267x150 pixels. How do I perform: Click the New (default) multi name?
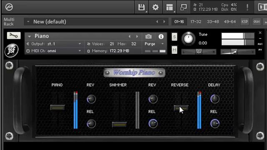(50, 22)
